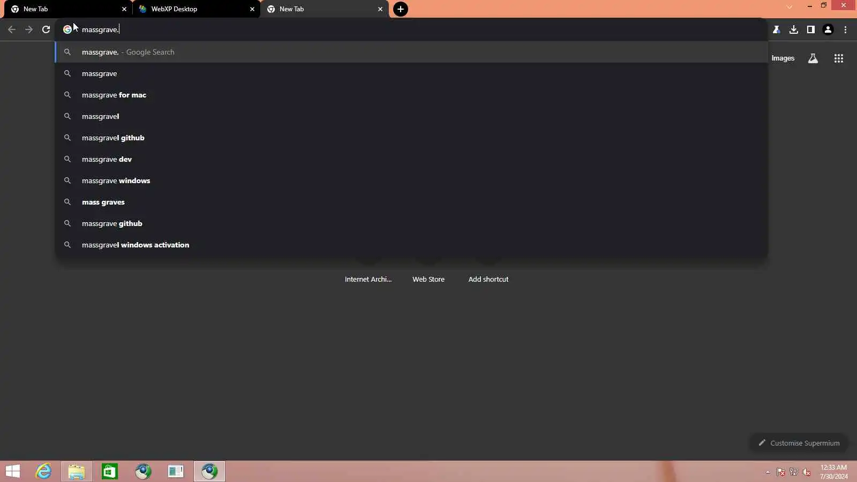Open the Images link

pyautogui.click(x=783, y=58)
